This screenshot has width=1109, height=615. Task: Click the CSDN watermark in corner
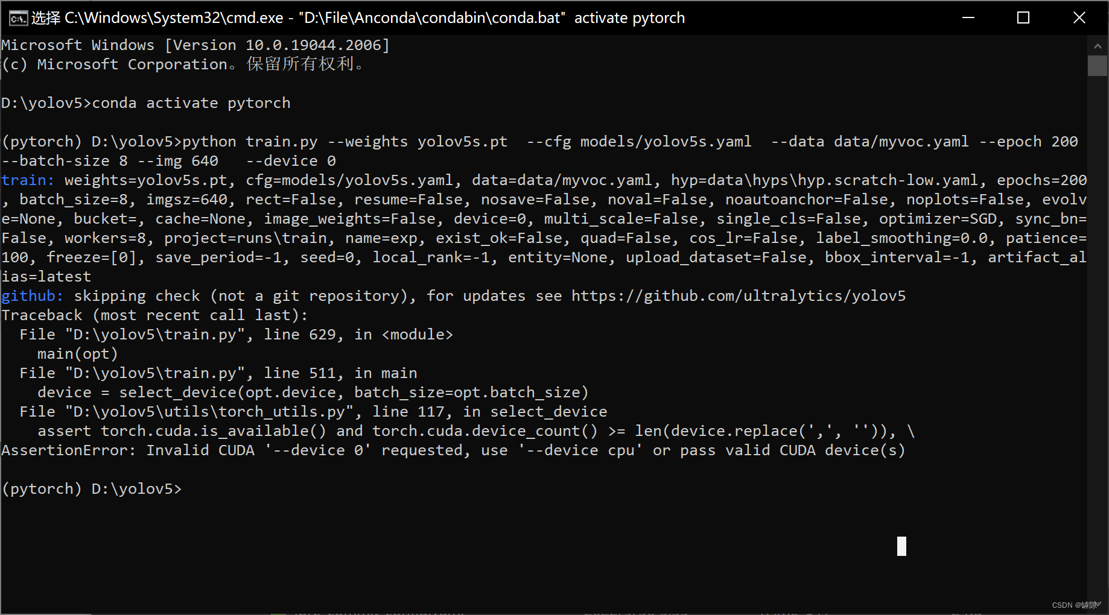pyautogui.click(x=1076, y=605)
